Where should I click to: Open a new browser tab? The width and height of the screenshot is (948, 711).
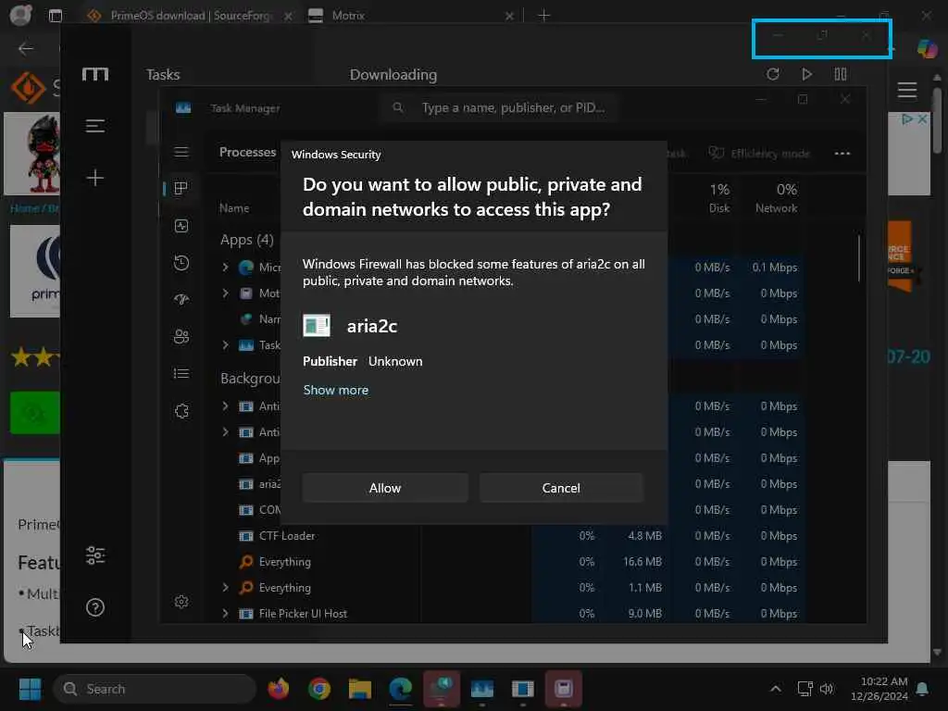pos(543,15)
